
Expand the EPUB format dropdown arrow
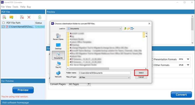tap(188, 65)
